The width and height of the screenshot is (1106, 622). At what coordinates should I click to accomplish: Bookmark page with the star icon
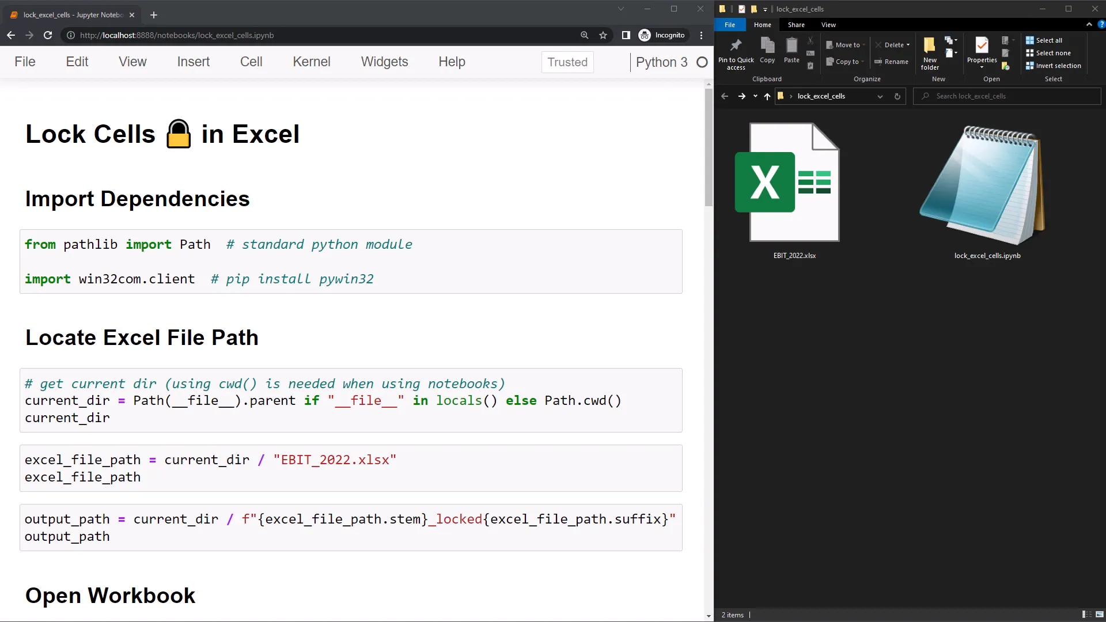[x=603, y=35]
